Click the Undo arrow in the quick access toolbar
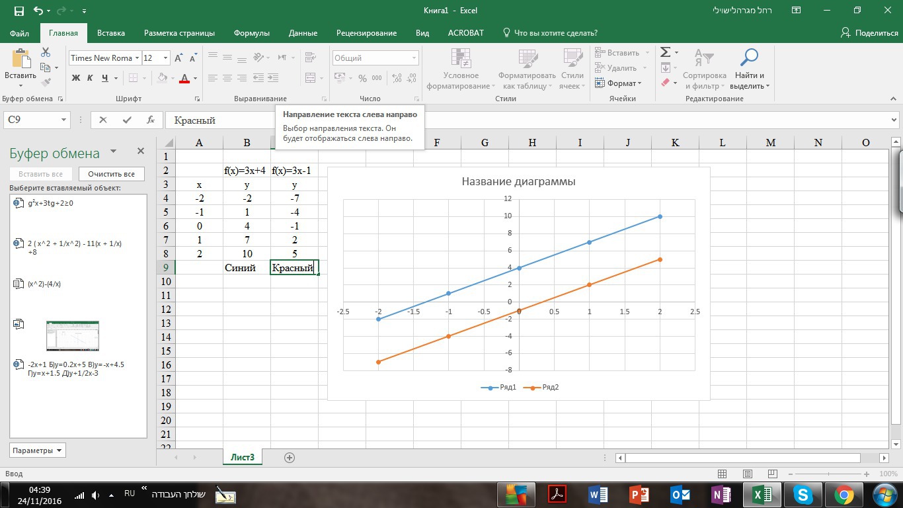The width and height of the screenshot is (903, 508). (x=38, y=11)
